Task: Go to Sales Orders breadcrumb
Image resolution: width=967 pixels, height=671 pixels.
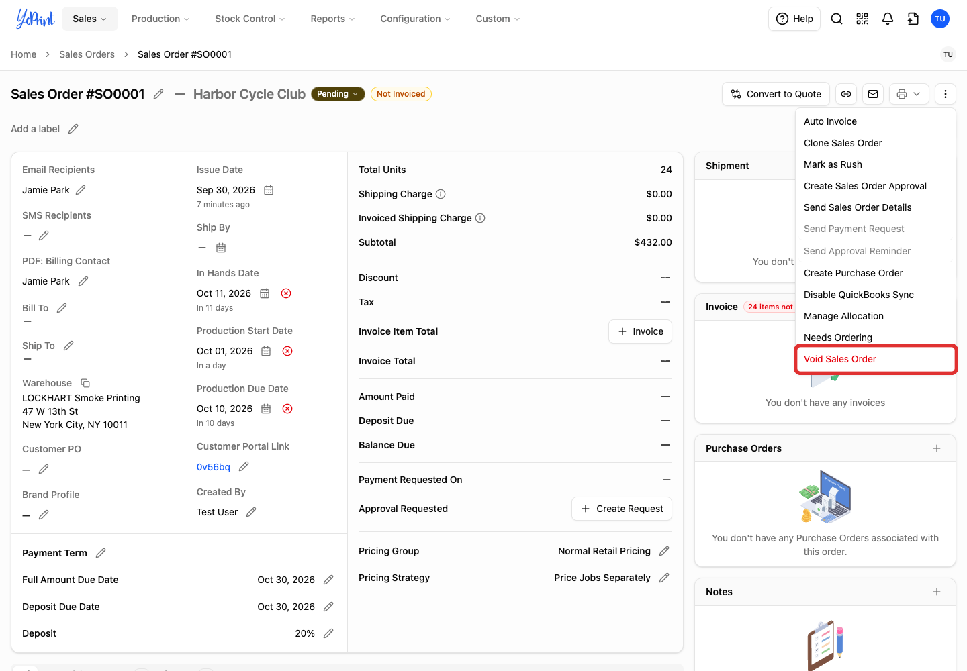Action: click(x=87, y=54)
